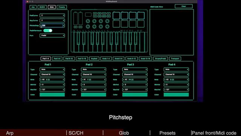241x136 pixels.
Task: Select the third knob in the lower knob row
Action: click(x=101, y=26)
